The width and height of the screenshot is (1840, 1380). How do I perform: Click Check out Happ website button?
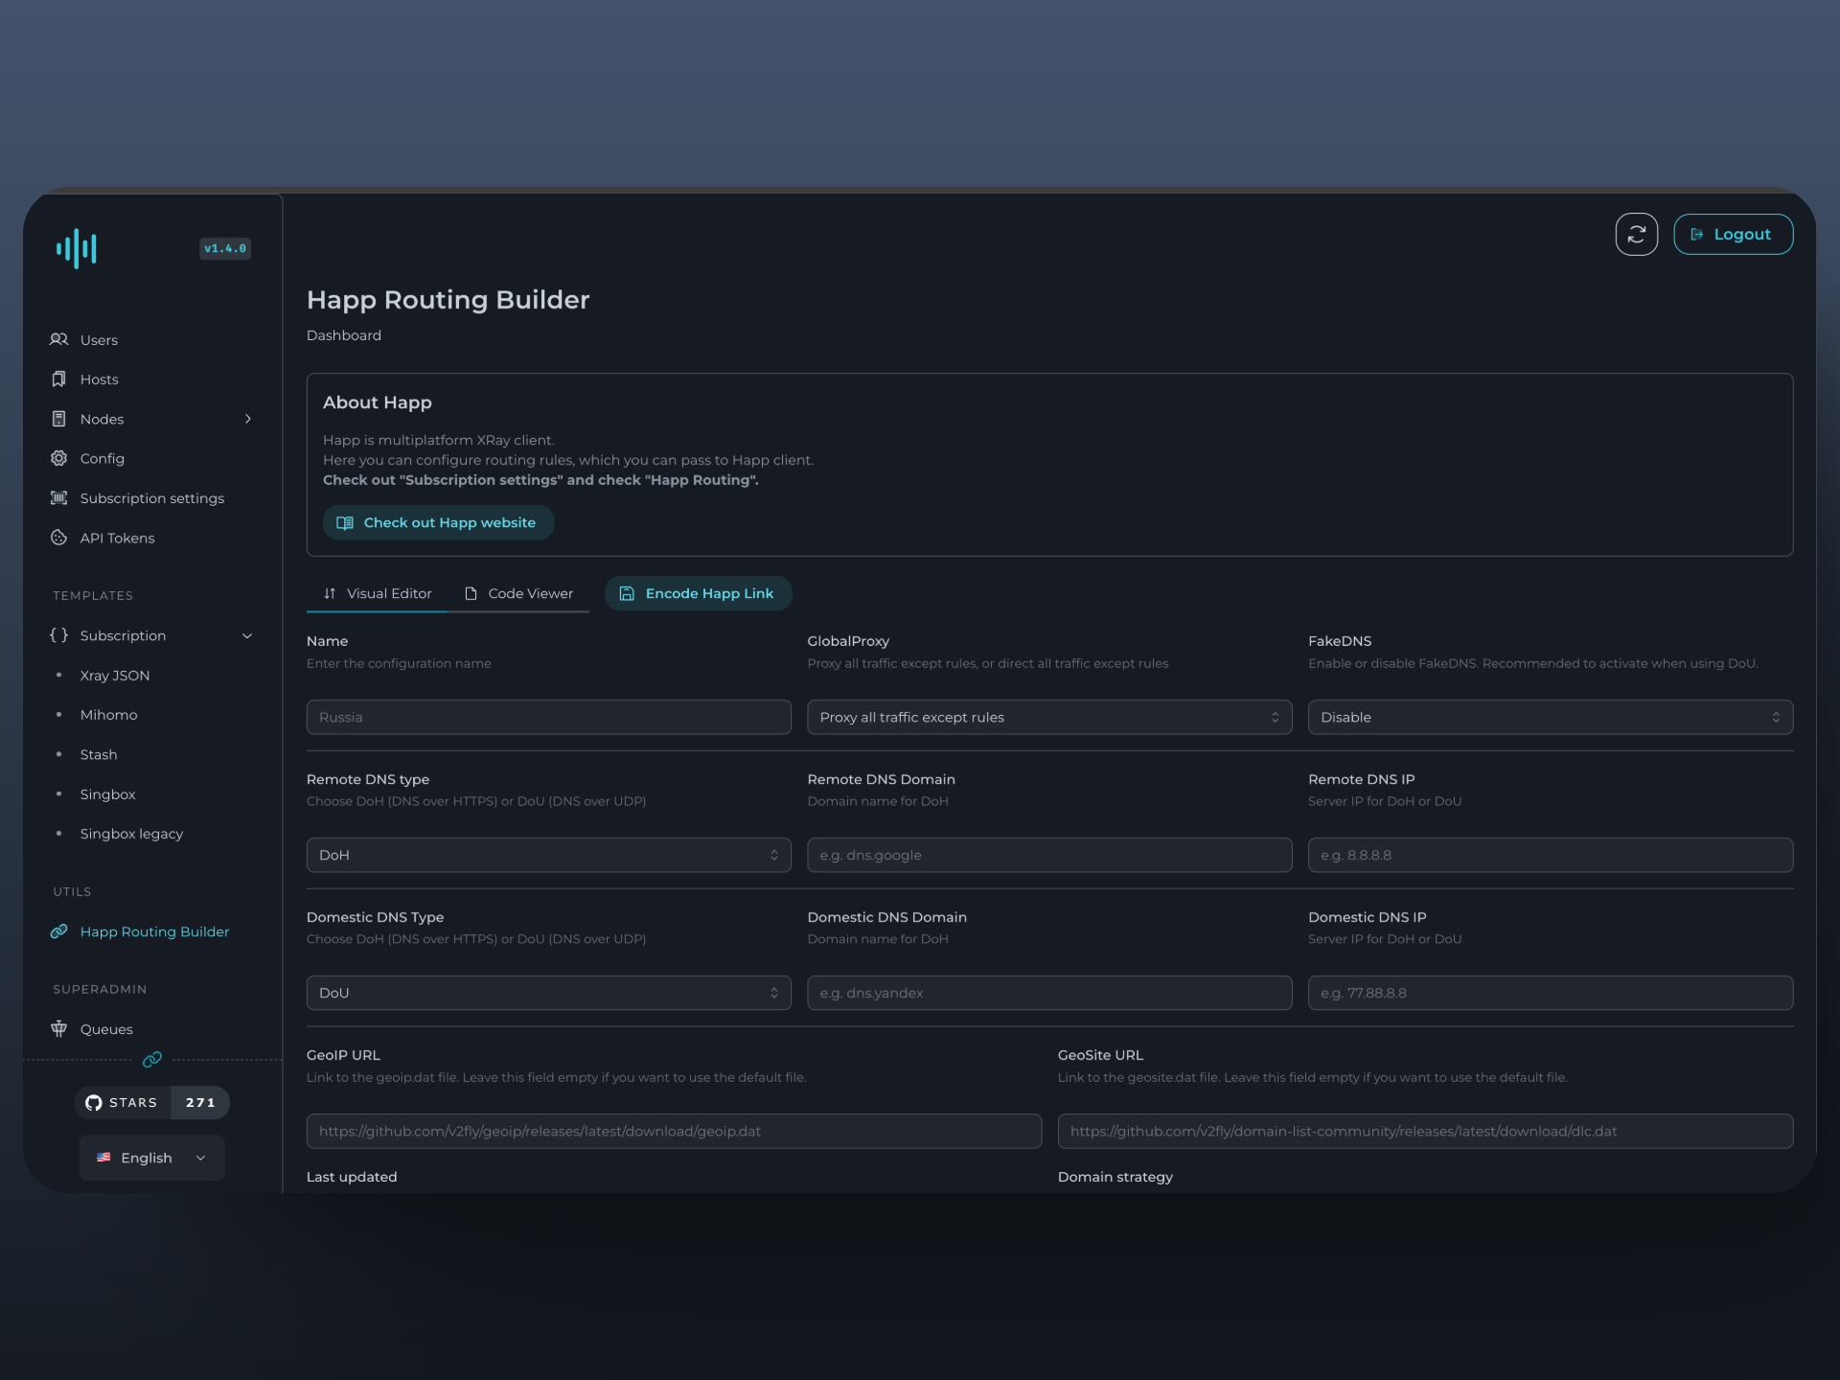click(x=439, y=522)
